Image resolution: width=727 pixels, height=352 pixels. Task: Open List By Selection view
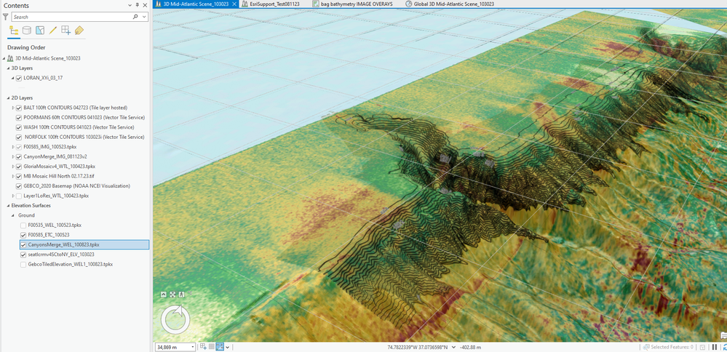click(x=40, y=31)
